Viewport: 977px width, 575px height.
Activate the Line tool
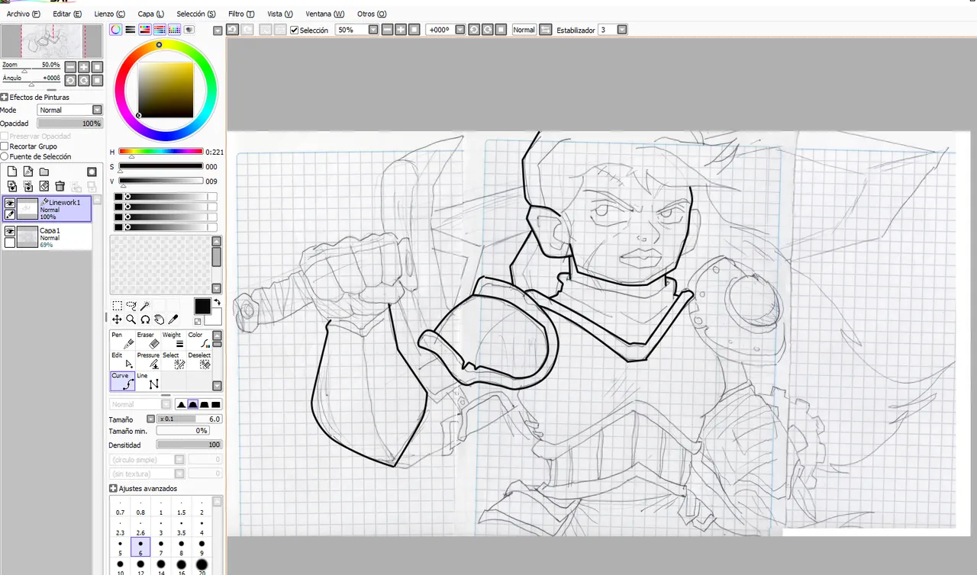coord(147,381)
